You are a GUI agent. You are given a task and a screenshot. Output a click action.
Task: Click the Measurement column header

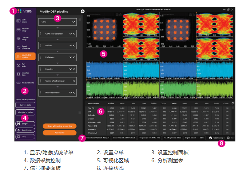point(93,103)
